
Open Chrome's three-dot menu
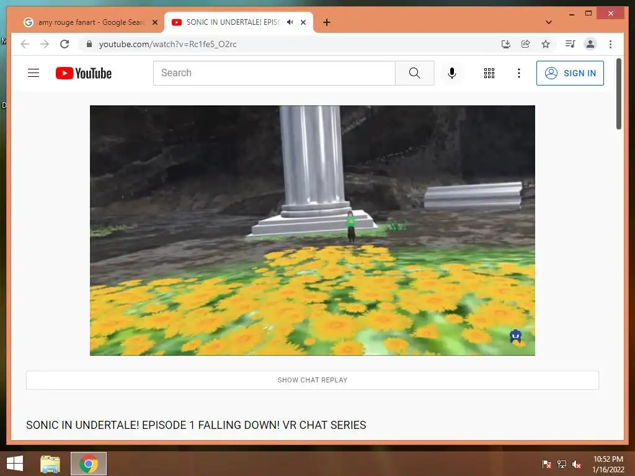coord(610,44)
